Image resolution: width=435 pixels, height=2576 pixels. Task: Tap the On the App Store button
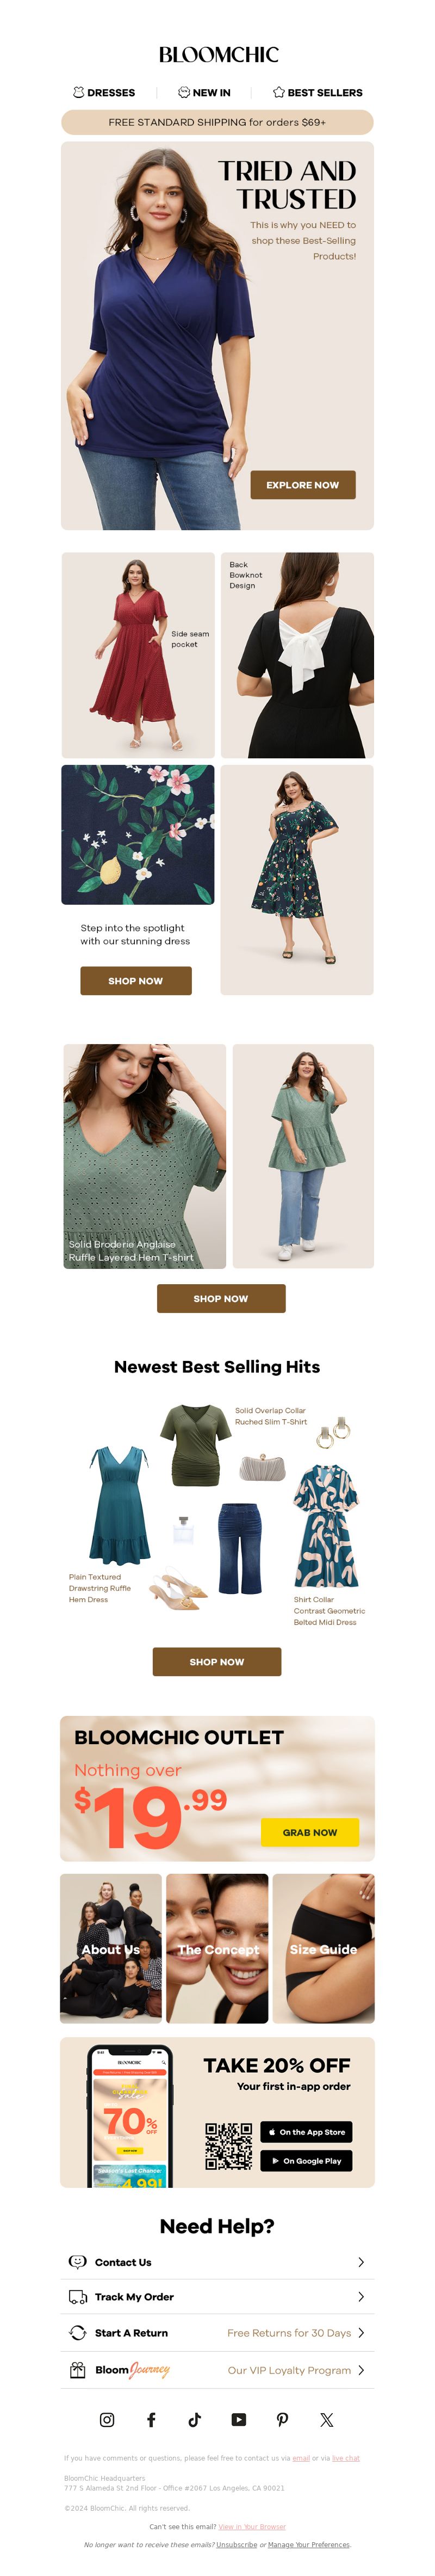pyautogui.click(x=306, y=2131)
